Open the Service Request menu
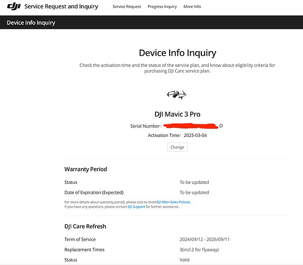303x265 pixels. pos(127,6)
